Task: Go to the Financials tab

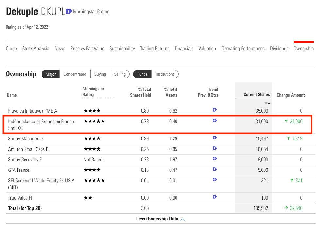Action: tap(184, 48)
